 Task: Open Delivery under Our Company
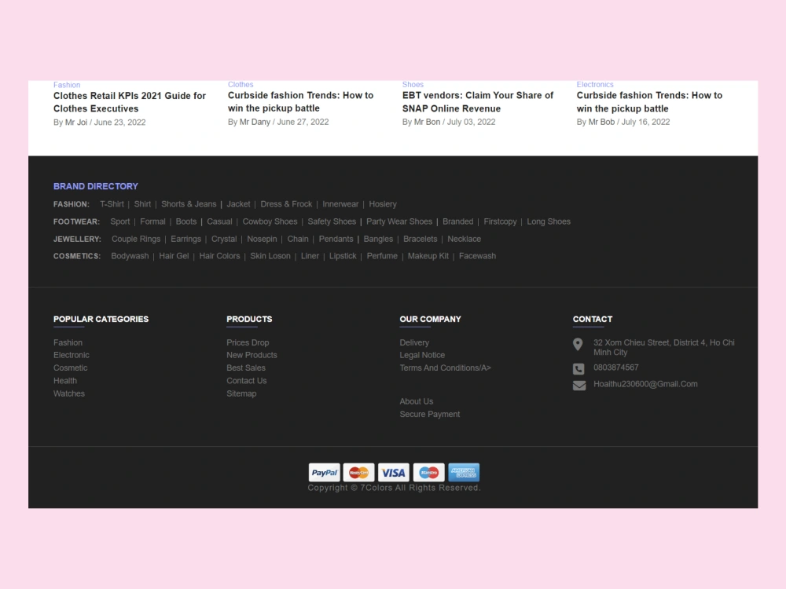(x=414, y=342)
